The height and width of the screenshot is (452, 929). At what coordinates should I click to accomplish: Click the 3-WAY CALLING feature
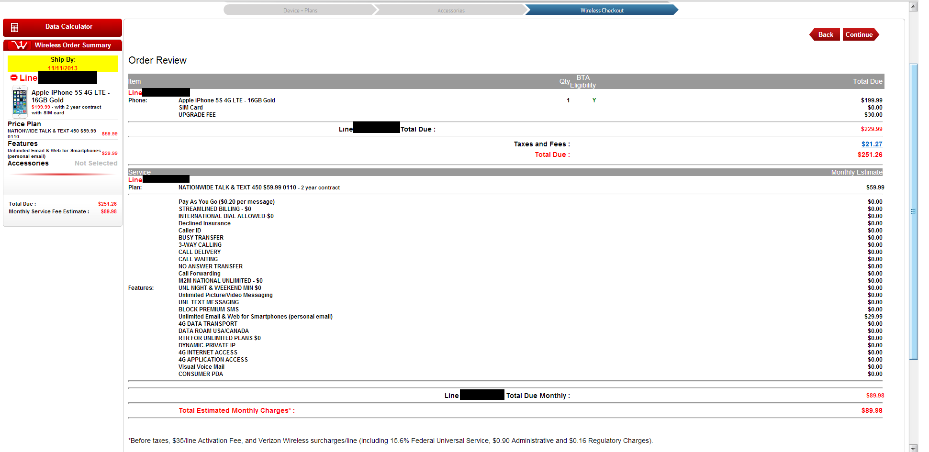[200, 245]
